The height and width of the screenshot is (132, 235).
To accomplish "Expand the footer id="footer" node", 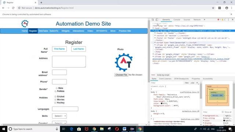I will pos(155,38).
